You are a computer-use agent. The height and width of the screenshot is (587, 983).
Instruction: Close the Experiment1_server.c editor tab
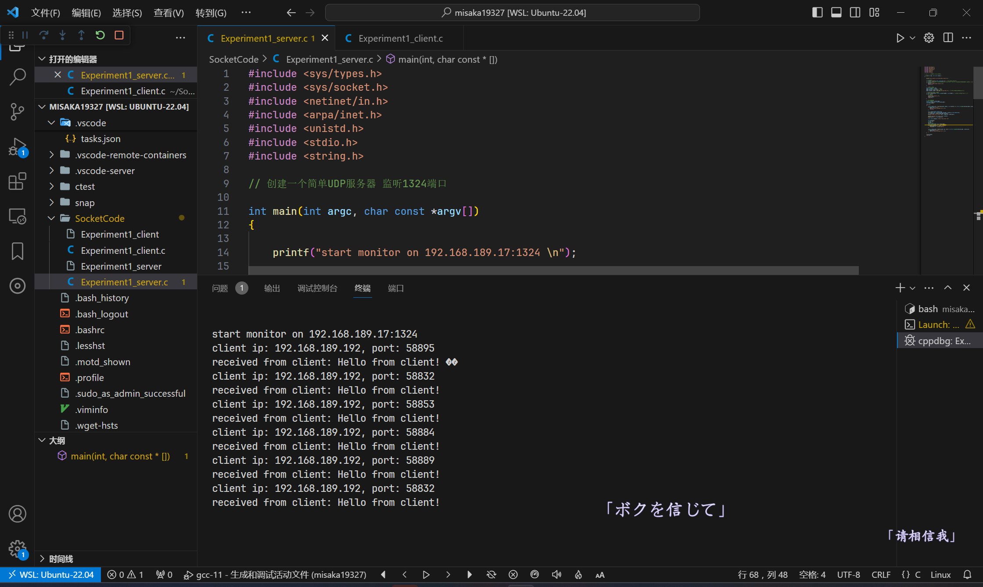pos(325,38)
